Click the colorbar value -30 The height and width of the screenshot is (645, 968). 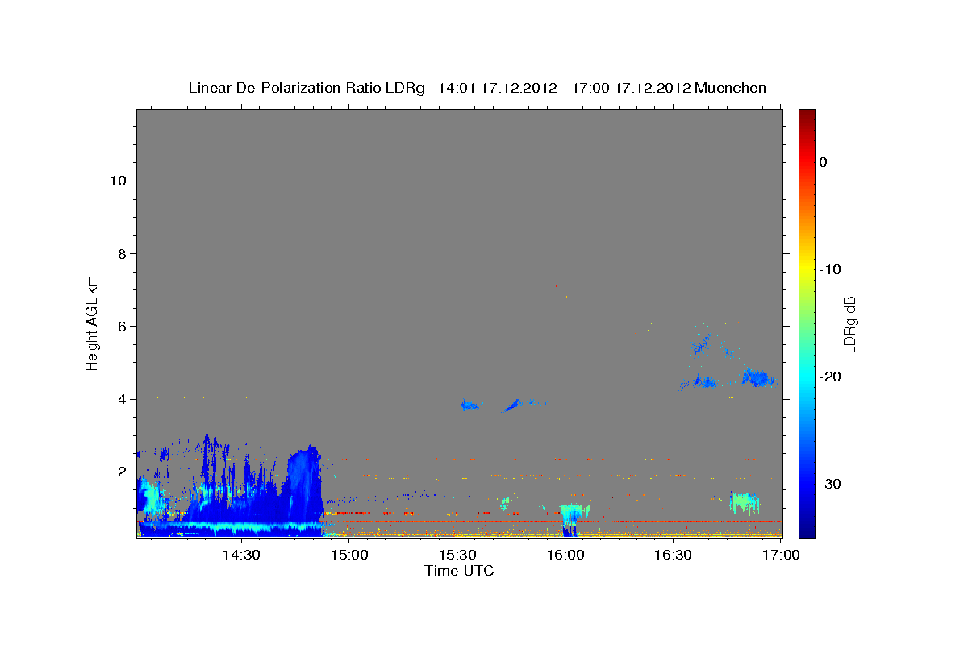831,484
